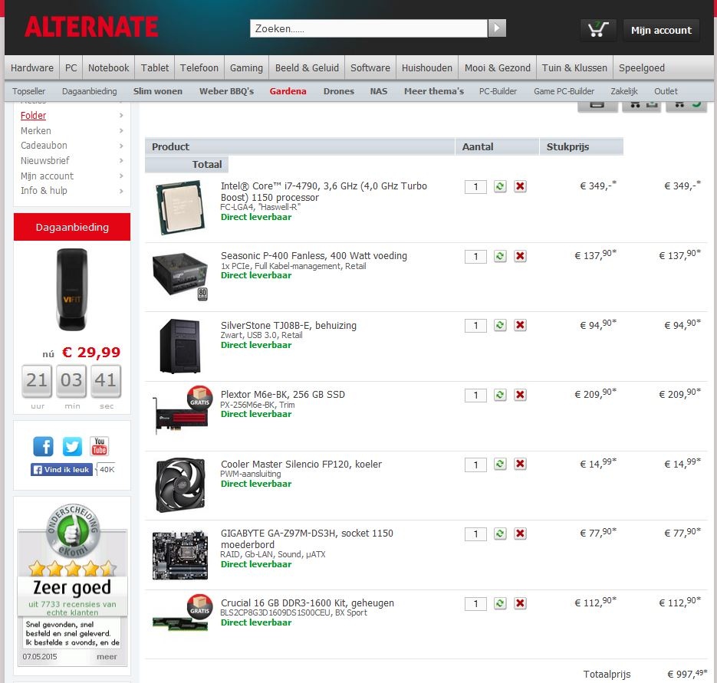Image resolution: width=717 pixels, height=683 pixels.
Task: Click the Folder sidebar link
Action: [34, 115]
